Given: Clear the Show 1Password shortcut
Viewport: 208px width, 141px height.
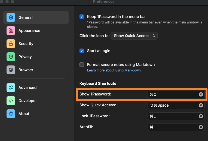Looking at the screenshot, I should pyautogui.click(x=201, y=94).
